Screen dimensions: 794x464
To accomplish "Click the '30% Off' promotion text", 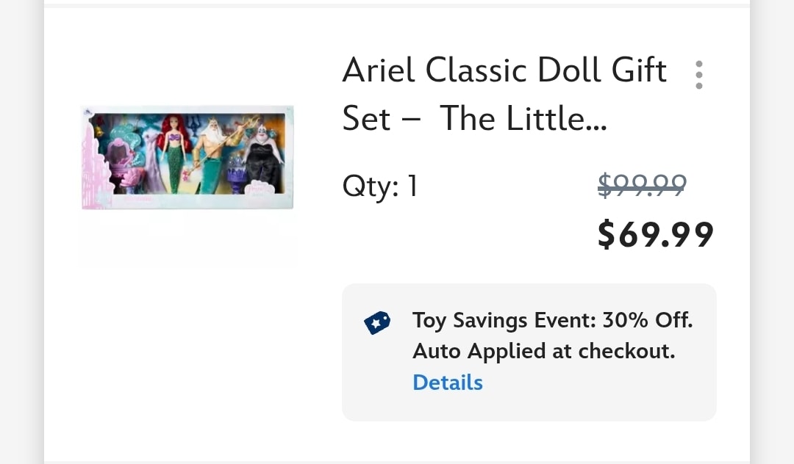I will (x=648, y=321).
